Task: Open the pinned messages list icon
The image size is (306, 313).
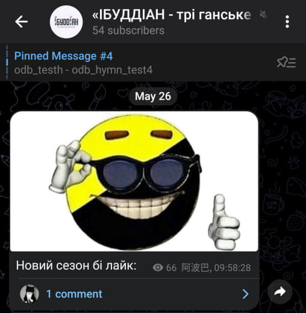Action: pos(286,63)
